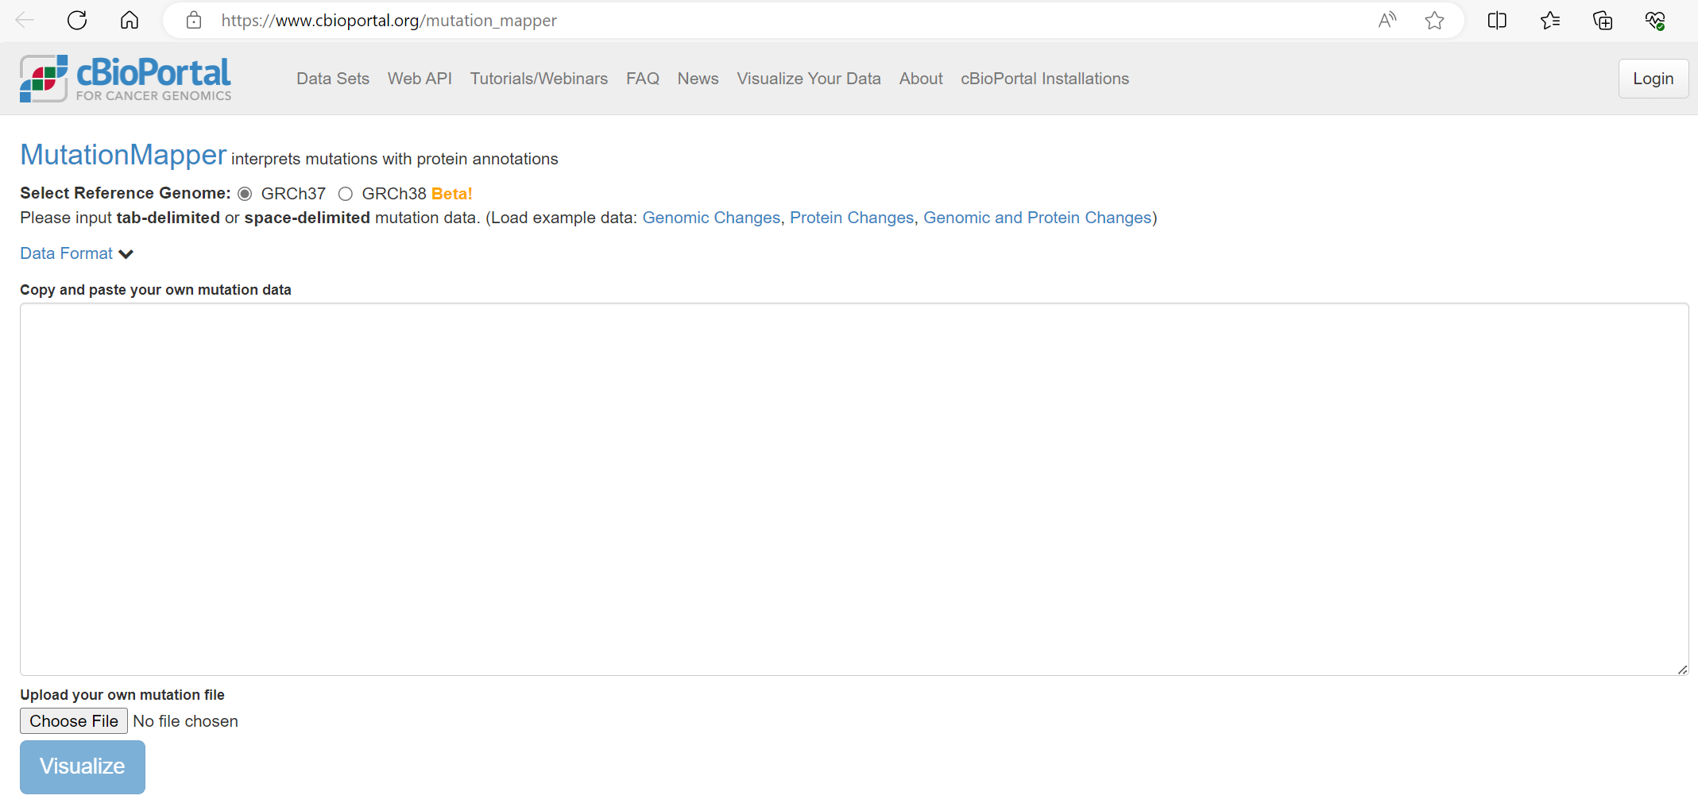The image size is (1698, 807).
Task: Click the Choose File button
Action: (74, 721)
